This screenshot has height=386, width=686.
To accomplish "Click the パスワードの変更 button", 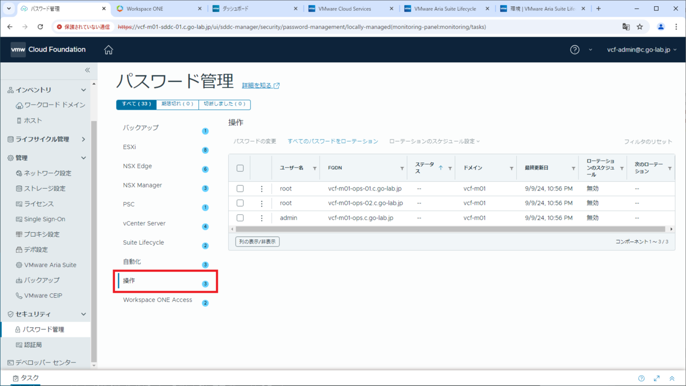I will click(x=254, y=141).
